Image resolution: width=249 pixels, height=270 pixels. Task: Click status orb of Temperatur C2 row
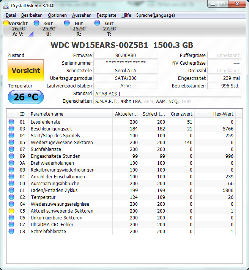coord(11,197)
